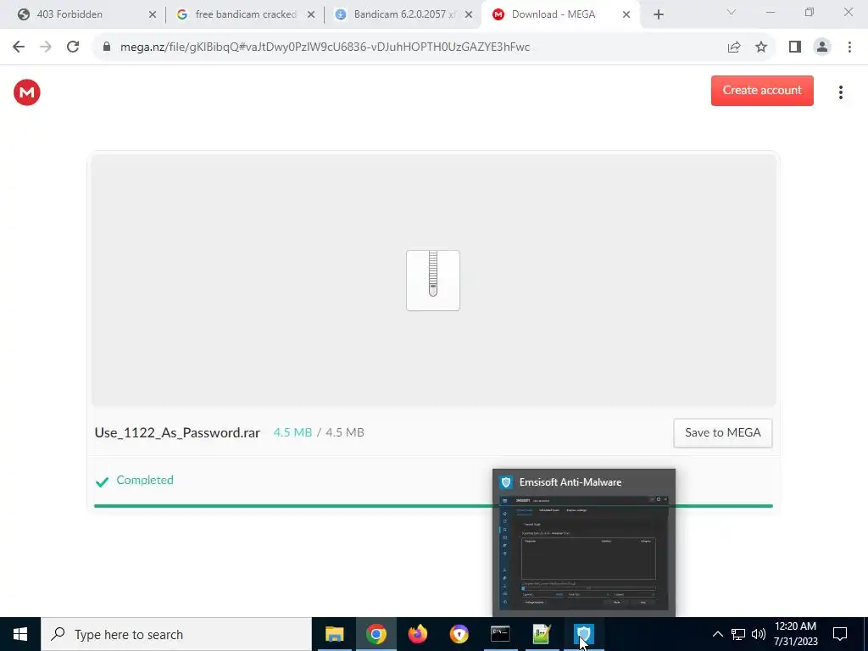Viewport: 868px width, 651px height.
Task: Toggle Chrome side panel
Action: [x=795, y=47]
